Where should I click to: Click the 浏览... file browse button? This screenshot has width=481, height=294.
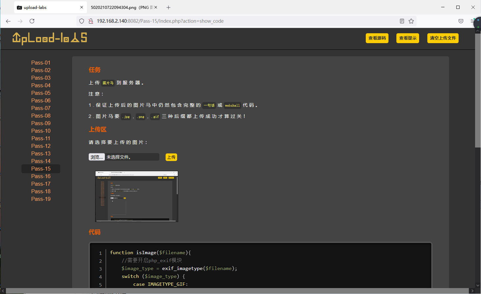[97, 157]
